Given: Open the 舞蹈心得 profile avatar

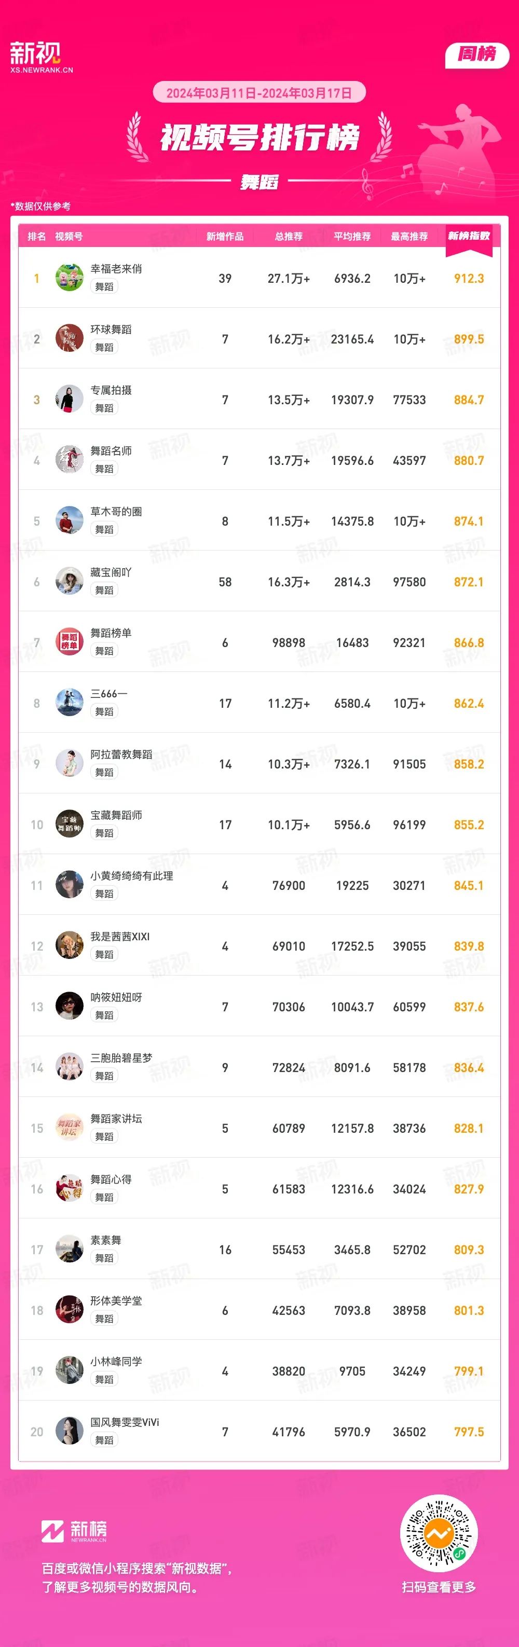Looking at the screenshot, I should (x=69, y=1189).
